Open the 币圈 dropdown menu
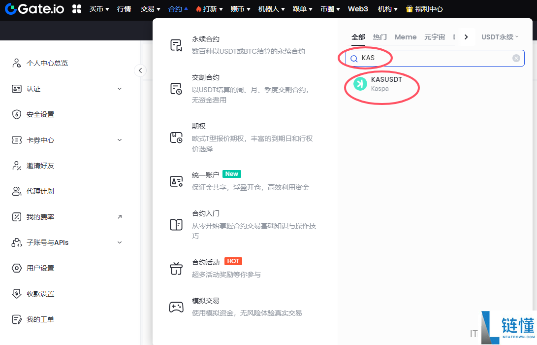Viewport: 537px width, 345px height. click(330, 9)
